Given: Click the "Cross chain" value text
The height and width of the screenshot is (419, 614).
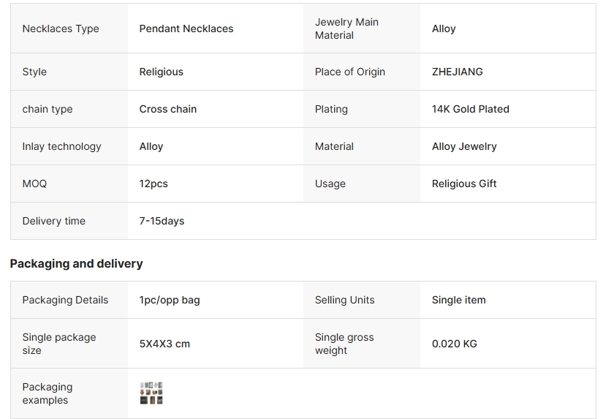Looking at the screenshot, I should pyautogui.click(x=168, y=109).
